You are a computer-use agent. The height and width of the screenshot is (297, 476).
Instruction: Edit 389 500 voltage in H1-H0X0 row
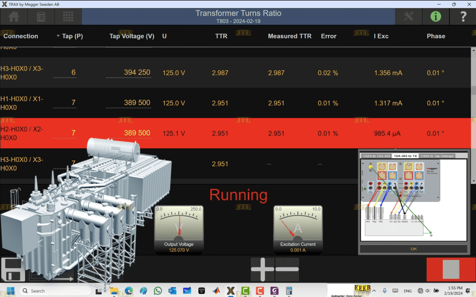click(128, 103)
